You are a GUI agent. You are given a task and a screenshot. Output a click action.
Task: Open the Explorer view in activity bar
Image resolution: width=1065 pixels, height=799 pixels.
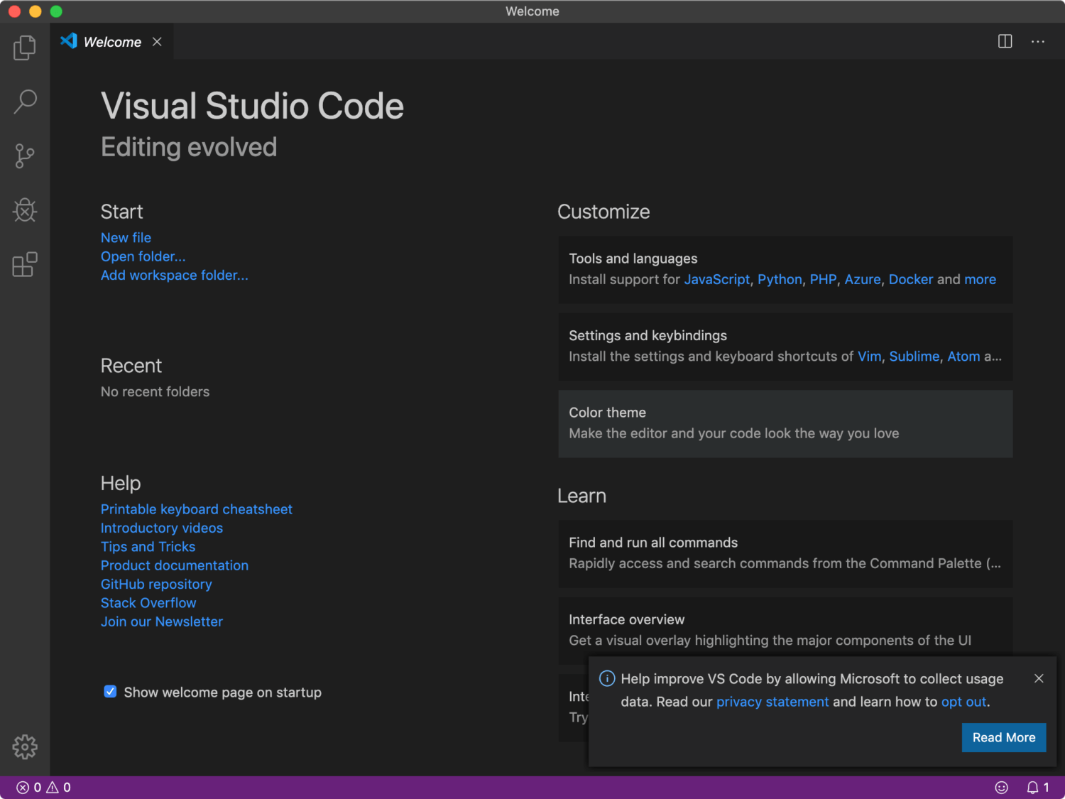(25, 48)
